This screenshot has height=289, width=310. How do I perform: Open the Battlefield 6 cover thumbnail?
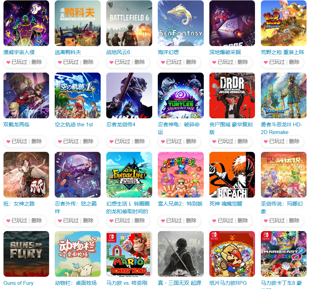coord(129,23)
